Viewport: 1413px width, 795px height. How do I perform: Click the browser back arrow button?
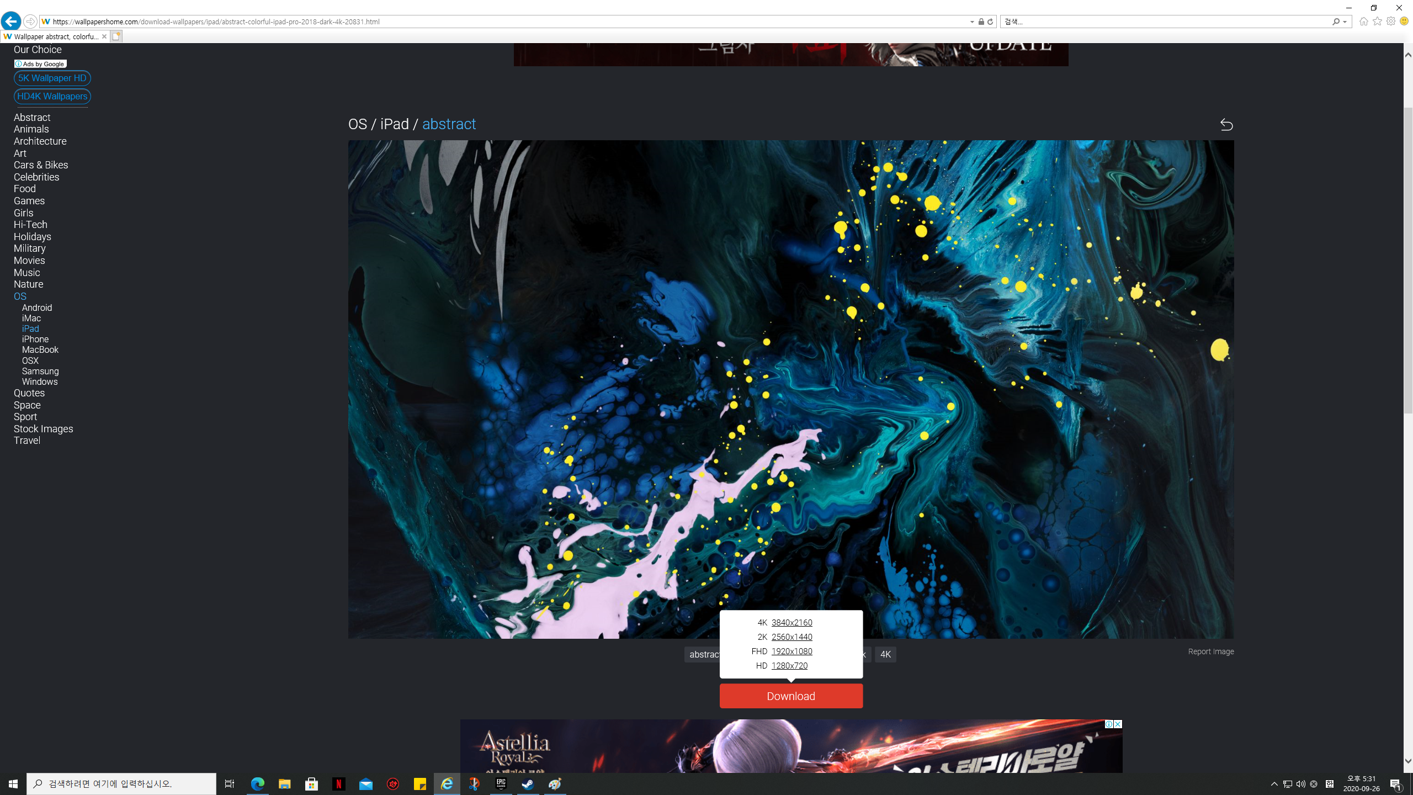point(10,22)
